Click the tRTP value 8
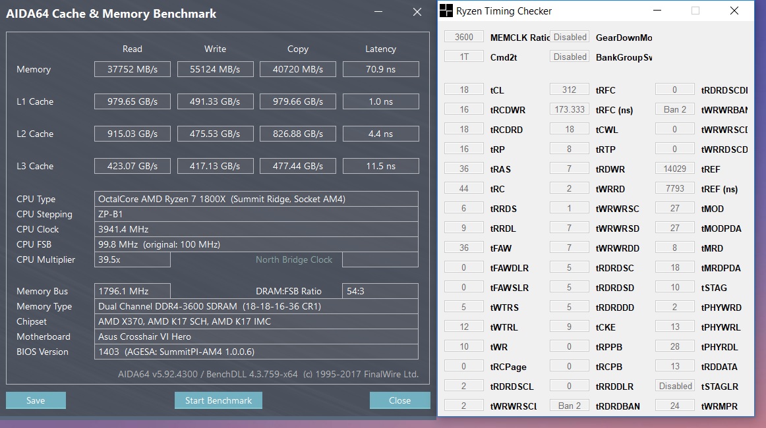Image resolution: width=766 pixels, height=428 pixels. click(x=569, y=149)
